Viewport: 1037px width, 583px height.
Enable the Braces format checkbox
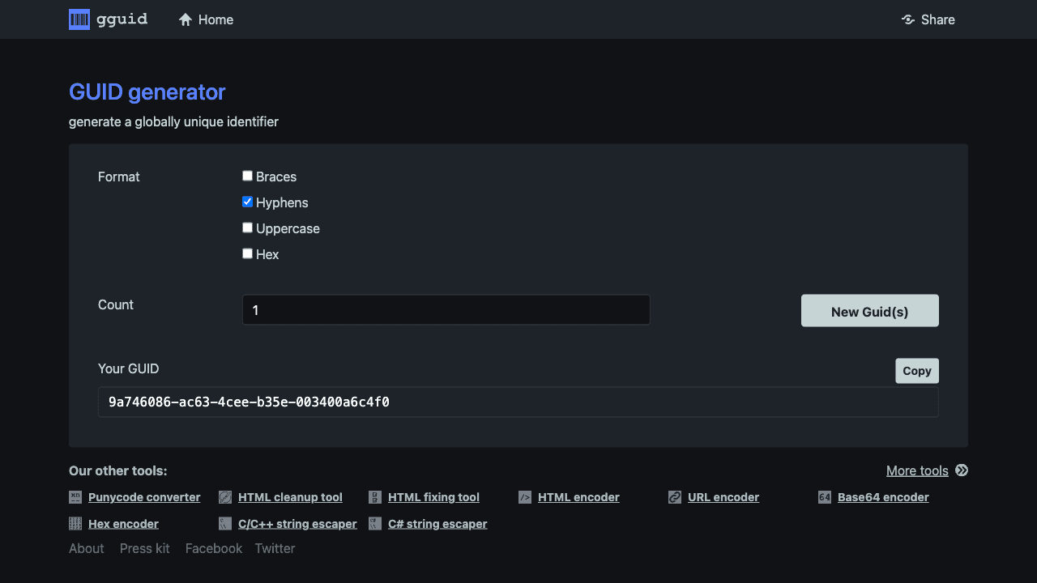[x=247, y=175]
